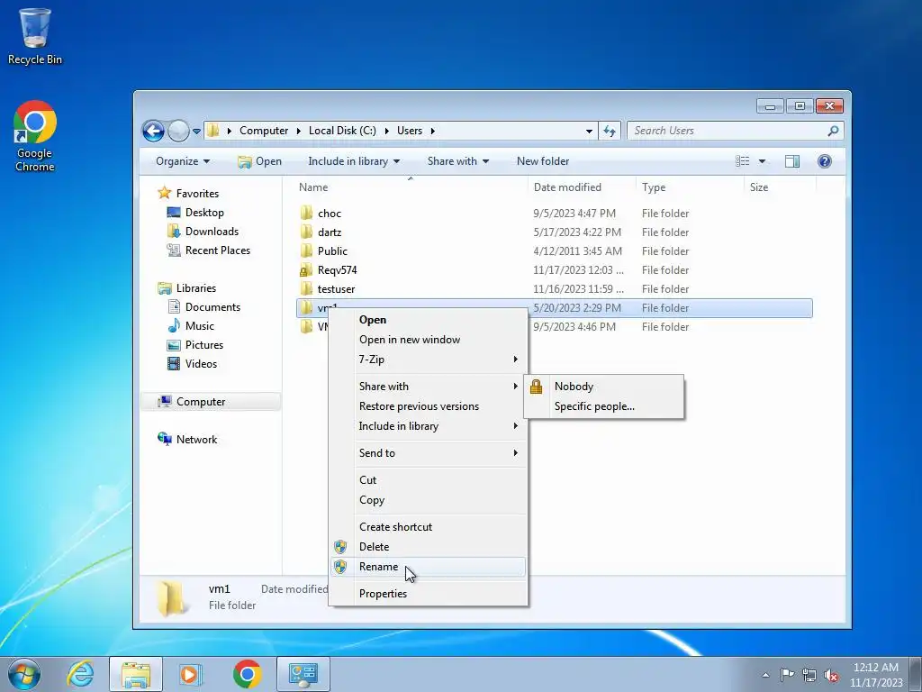
Task: Click the padlock icon beside Nobody
Action: (536, 387)
